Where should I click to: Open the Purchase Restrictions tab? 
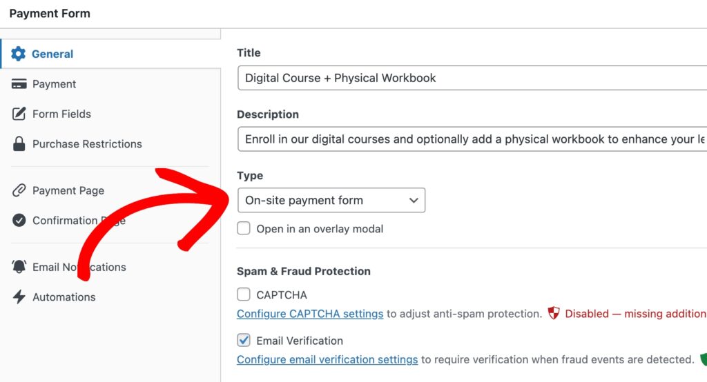click(x=87, y=144)
